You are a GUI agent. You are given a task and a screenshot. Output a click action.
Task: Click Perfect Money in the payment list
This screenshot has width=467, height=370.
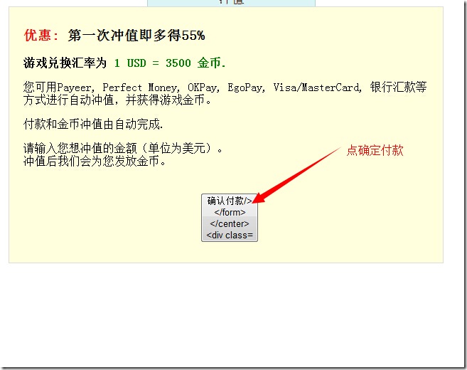click(140, 88)
